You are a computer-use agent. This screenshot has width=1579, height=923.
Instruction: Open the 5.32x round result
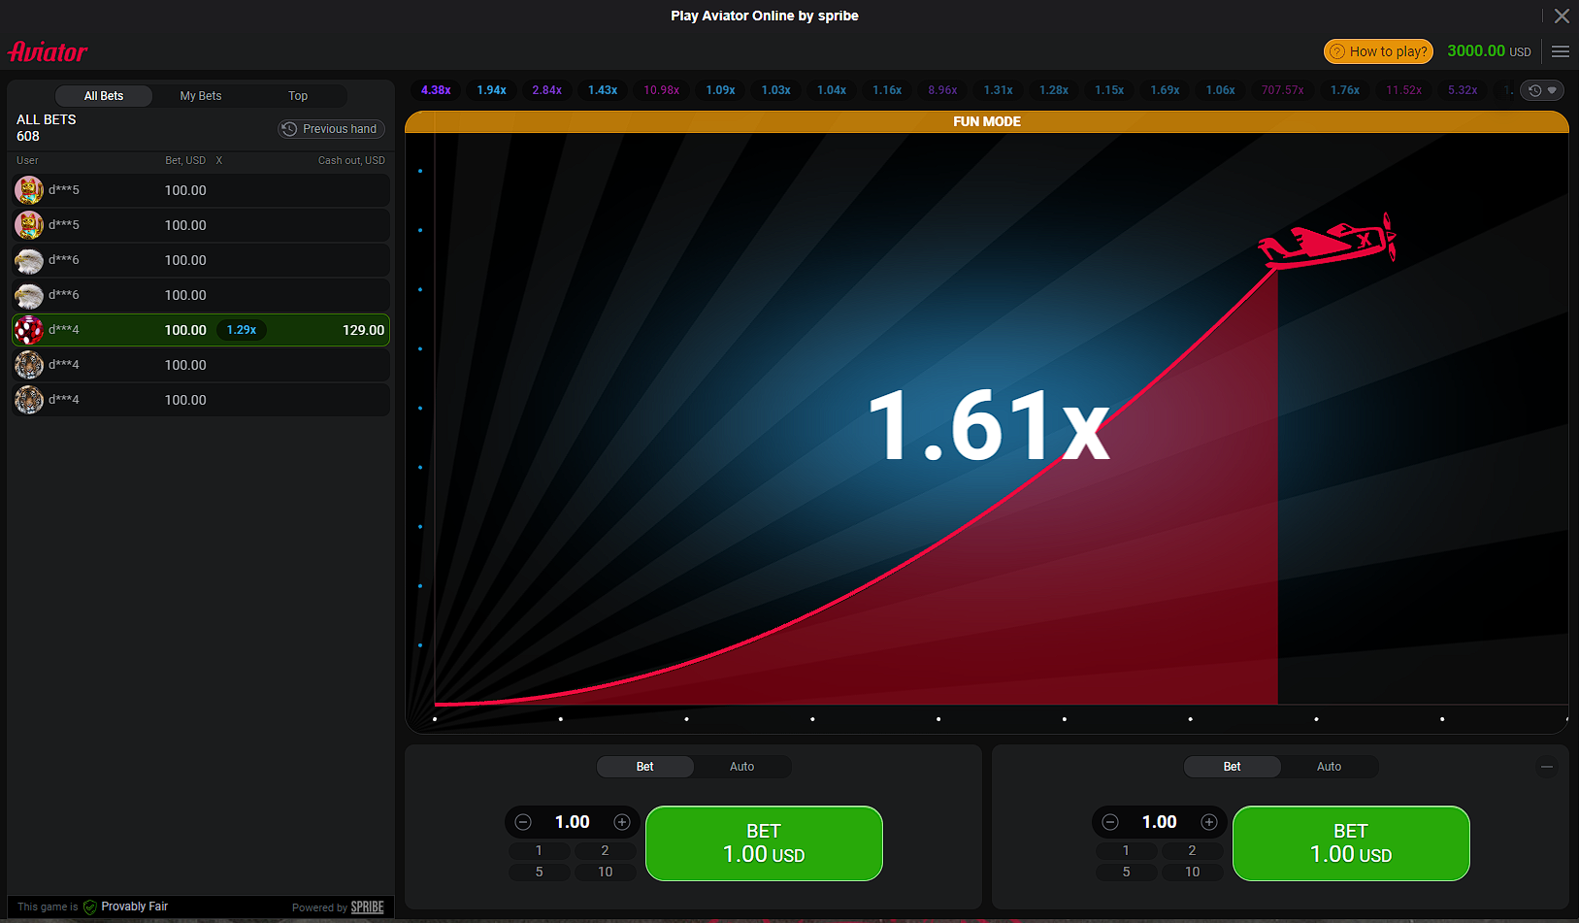(1463, 90)
